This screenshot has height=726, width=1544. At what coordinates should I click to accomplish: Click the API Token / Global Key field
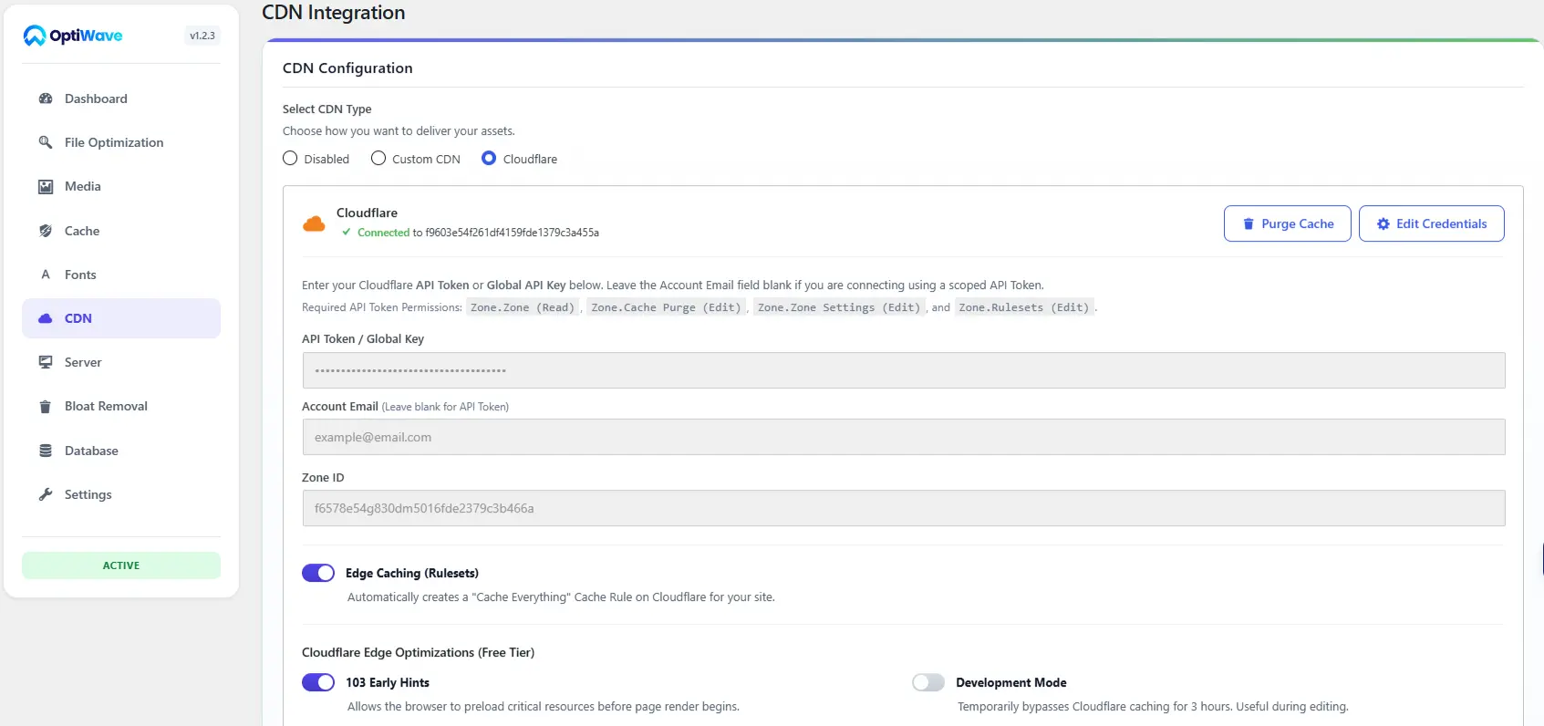[x=904, y=370]
